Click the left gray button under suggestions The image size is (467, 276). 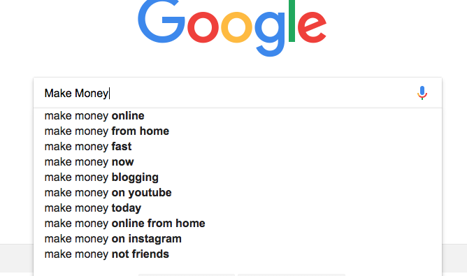tap(187, 275)
